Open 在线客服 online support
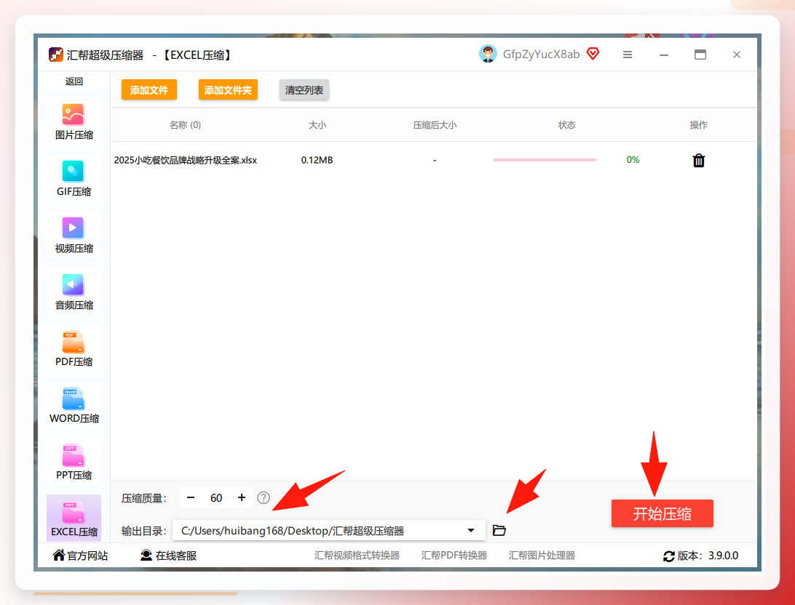Image resolution: width=795 pixels, height=605 pixels. point(169,556)
